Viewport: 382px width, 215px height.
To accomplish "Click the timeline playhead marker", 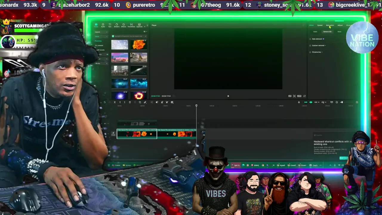I will 196,106.
